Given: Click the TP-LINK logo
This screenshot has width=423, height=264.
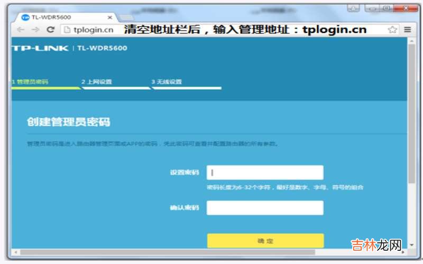Looking at the screenshot, I should (40, 48).
